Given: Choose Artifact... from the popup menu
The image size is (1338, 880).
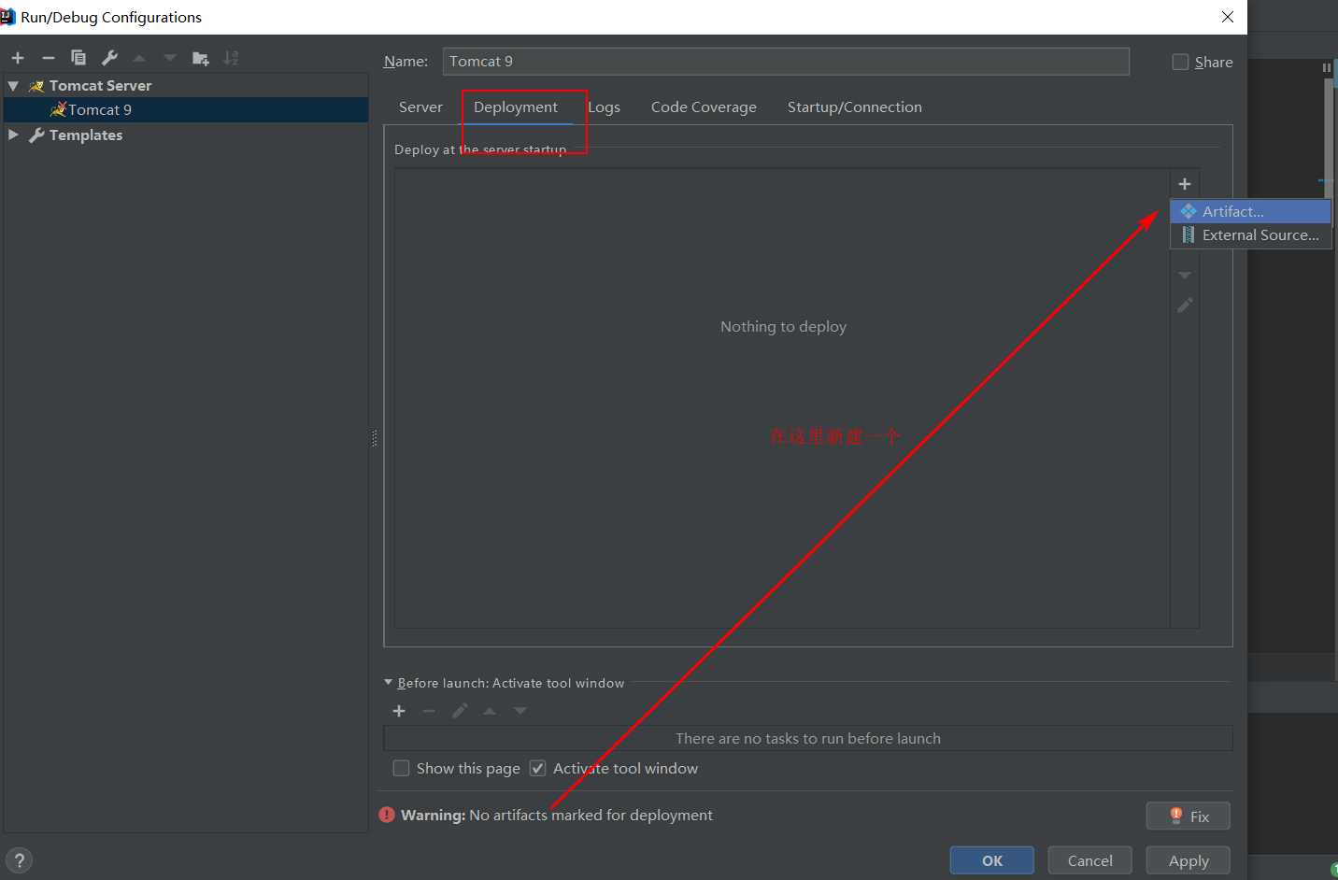Looking at the screenshot, I should pos(1250,211).
